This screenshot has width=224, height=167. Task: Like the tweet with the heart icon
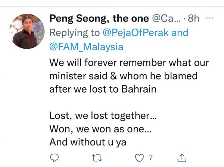tap(139, 158)
